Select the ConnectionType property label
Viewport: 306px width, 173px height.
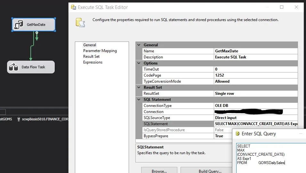coord(158,105)
